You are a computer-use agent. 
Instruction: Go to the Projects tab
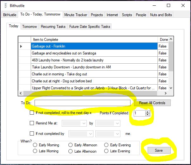tap(97, 15)
